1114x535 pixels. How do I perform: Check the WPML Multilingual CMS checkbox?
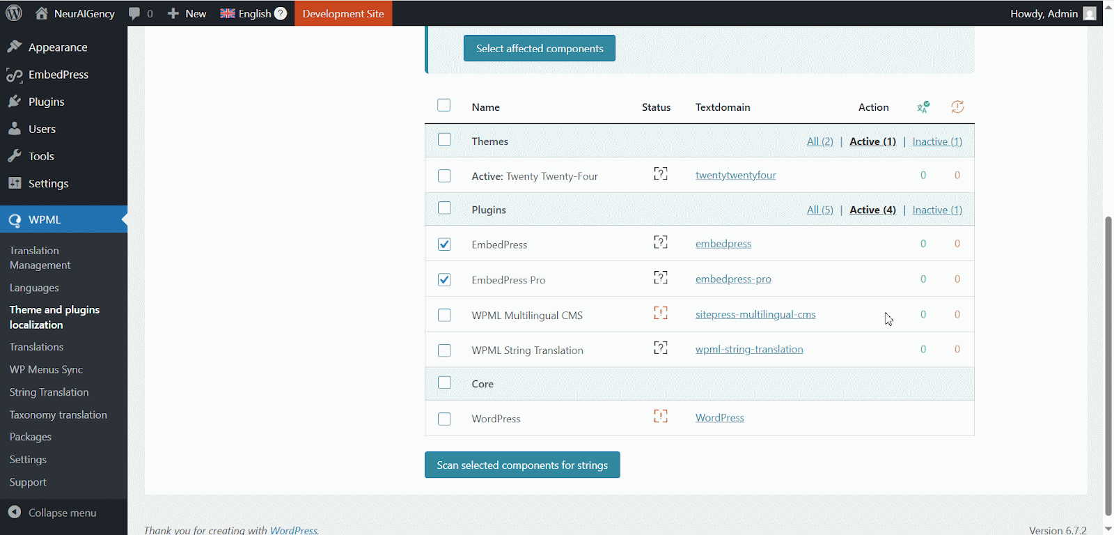444,315
